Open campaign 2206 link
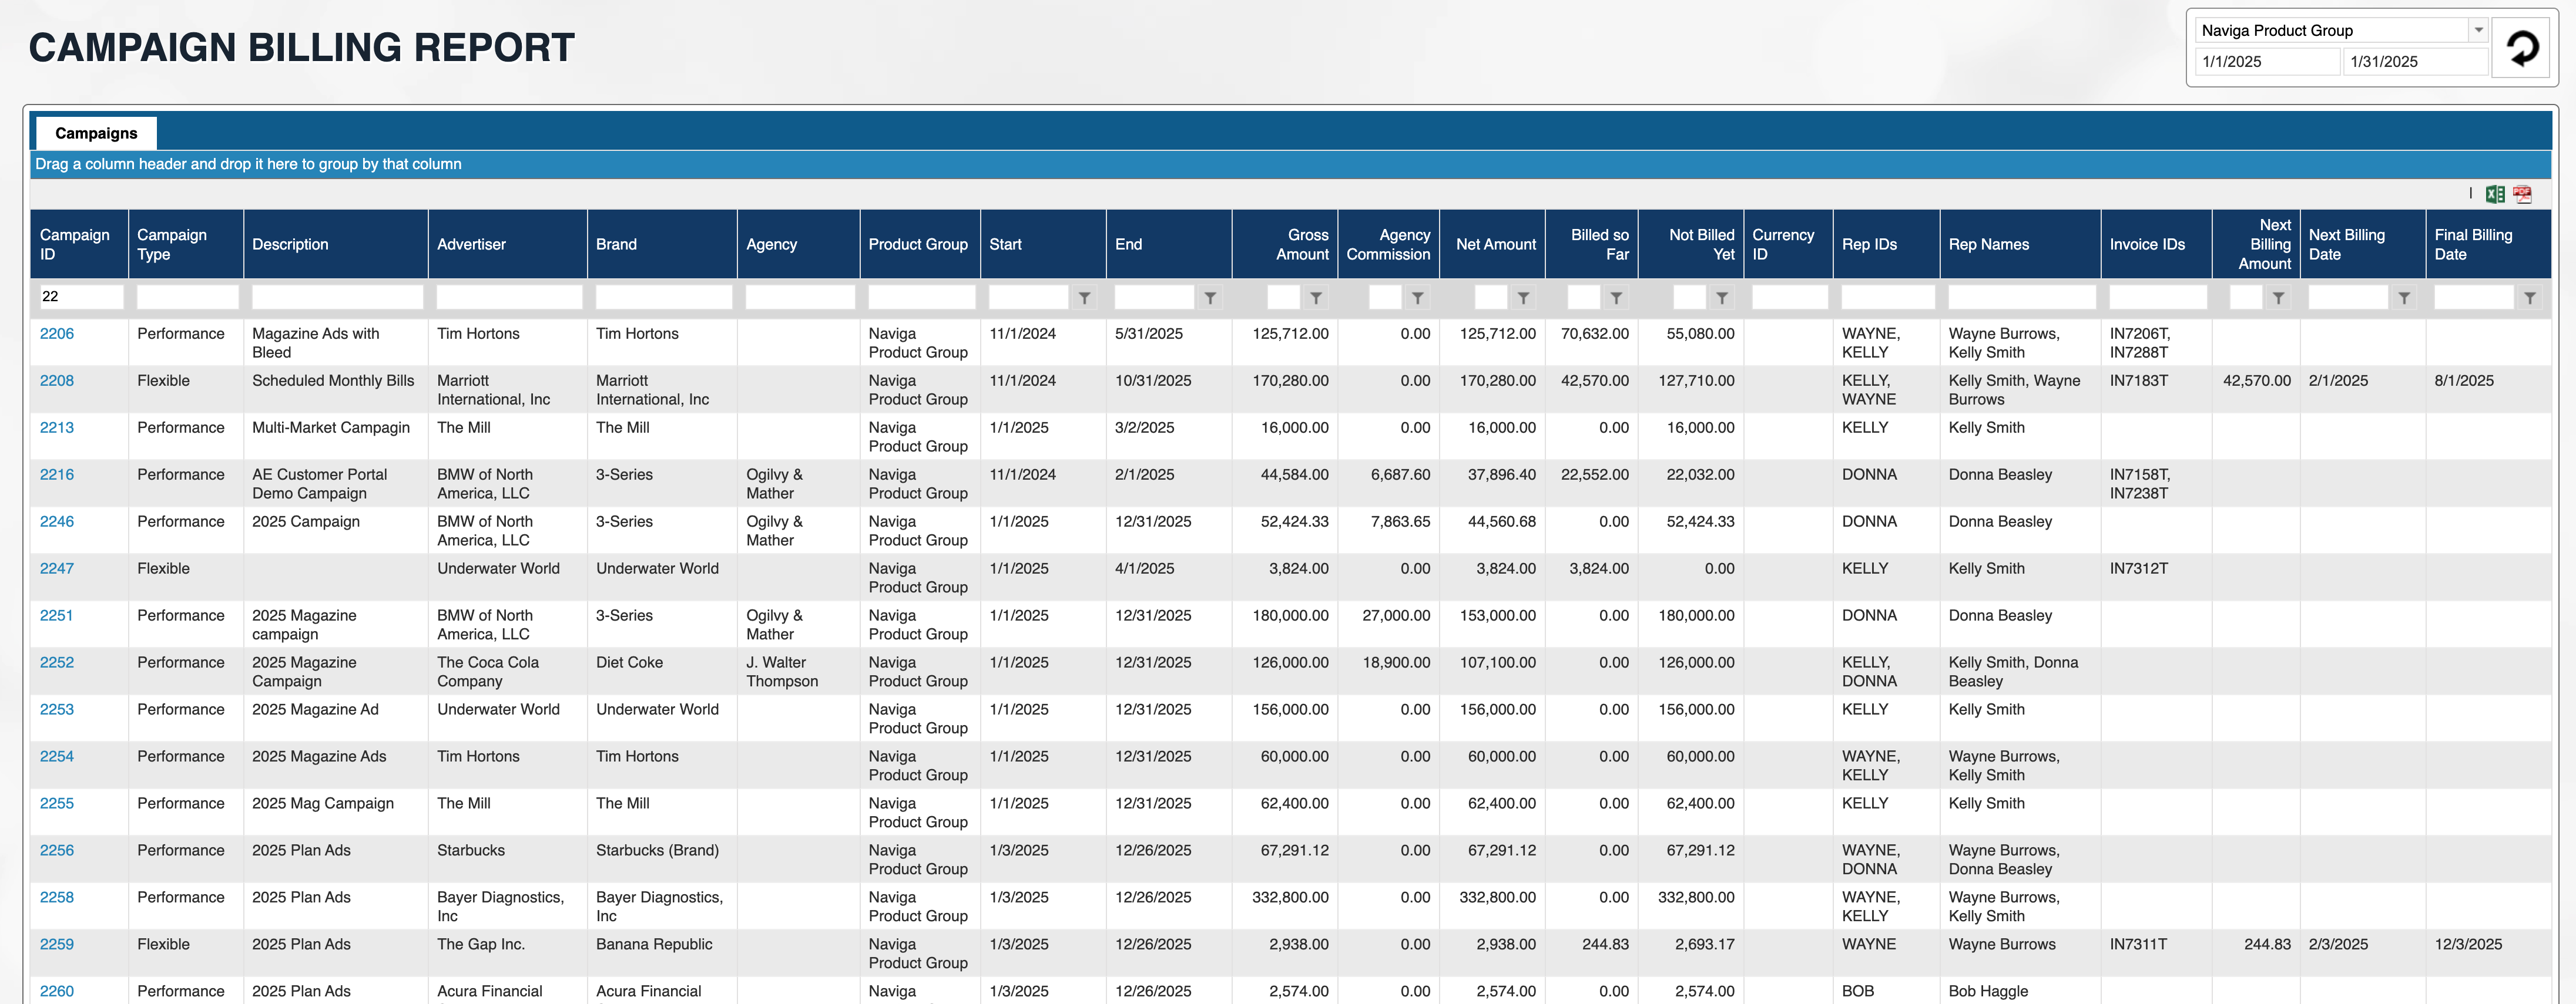2576x1004 pixels. click(x=57, y=333)
